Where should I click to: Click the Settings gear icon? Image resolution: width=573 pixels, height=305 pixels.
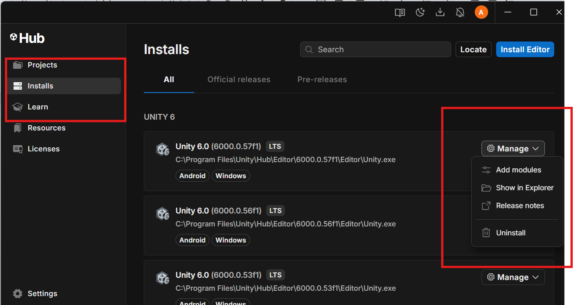click(x=18, y=294)
